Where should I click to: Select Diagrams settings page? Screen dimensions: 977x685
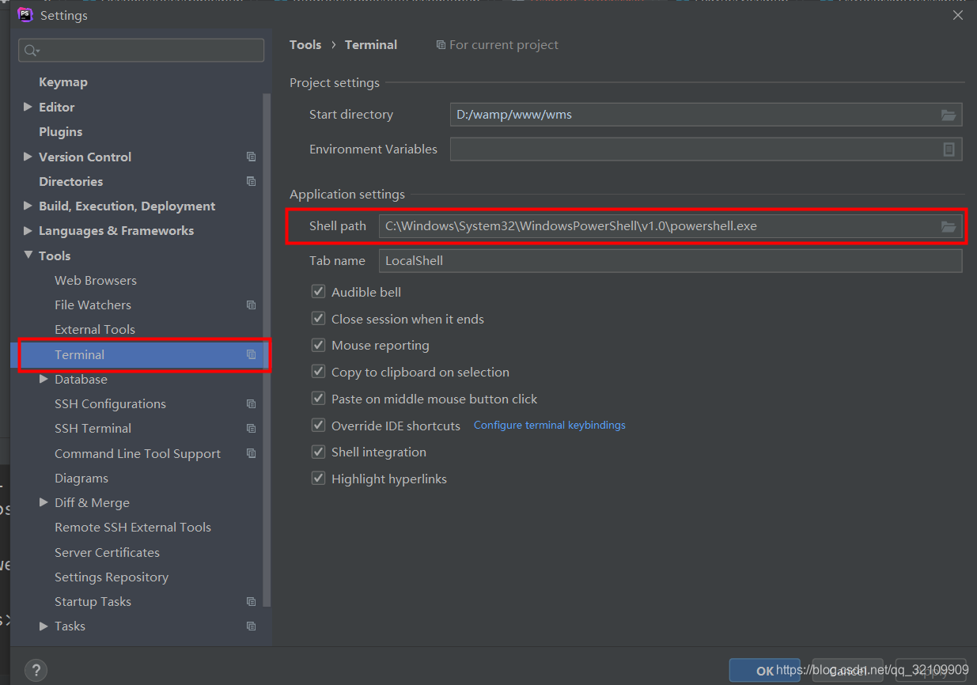coord(81,478)
